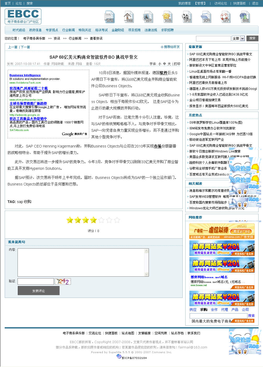Focus the comment 内容 text area
Image resolution: width=263 pixels, height=367 pixels.
[83, 262]
